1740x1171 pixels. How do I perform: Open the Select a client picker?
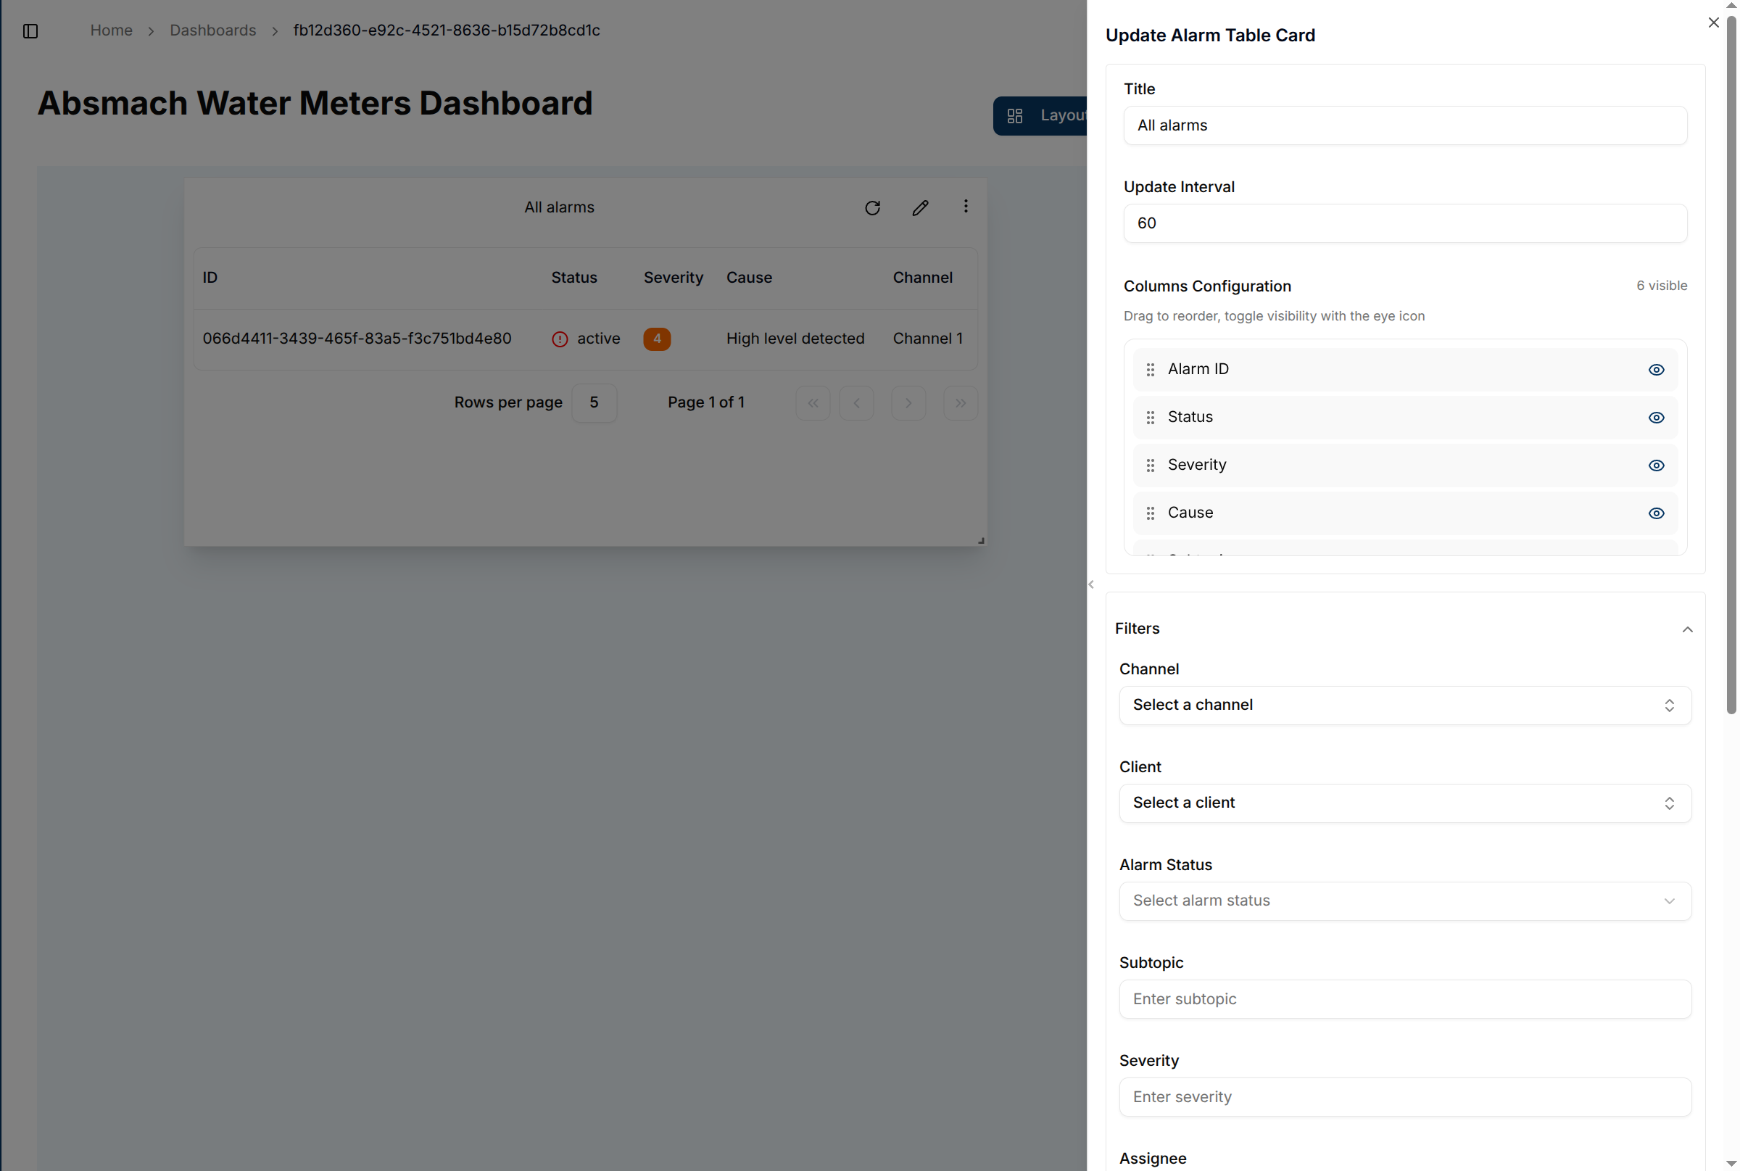point(1404,803)
